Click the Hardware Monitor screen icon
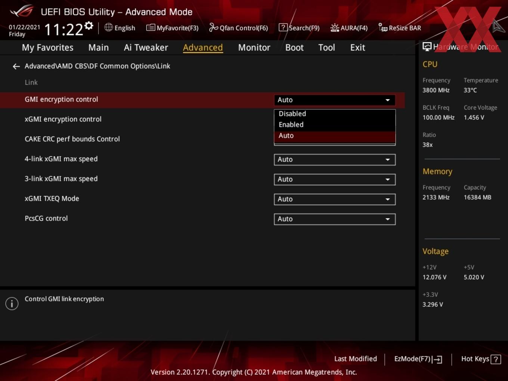This screenshot has width=508, height=381. pos(427,47)
